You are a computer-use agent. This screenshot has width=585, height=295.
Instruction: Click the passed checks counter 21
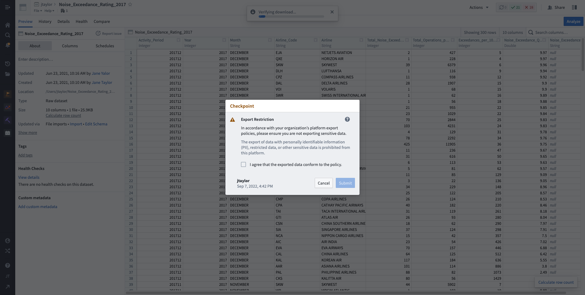[x=516, y=7]
